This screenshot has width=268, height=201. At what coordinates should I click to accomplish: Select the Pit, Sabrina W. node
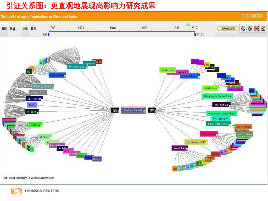pos(221,119)
